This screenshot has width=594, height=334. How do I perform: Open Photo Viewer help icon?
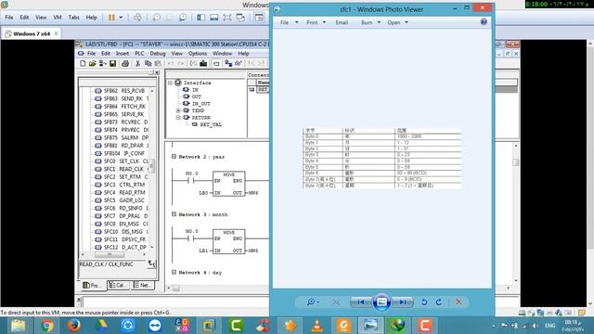tap(484, 22)
